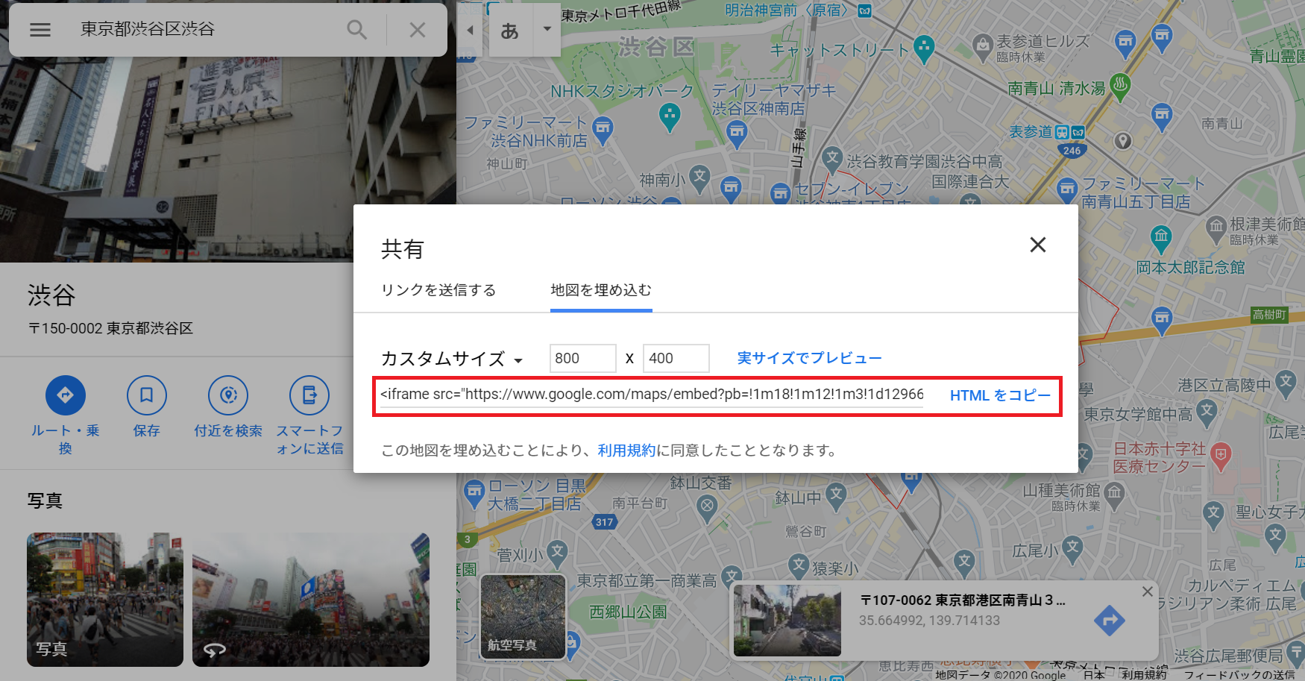Open 実サイズでプレビュー link

point(810,358)
